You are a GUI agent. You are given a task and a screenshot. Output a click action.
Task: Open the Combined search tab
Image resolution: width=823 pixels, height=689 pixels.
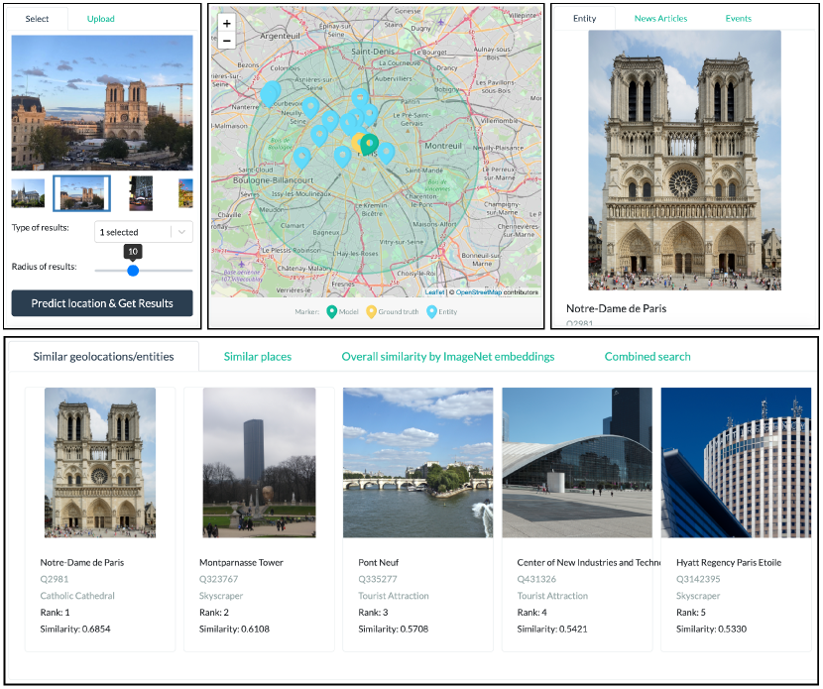coord(647,357)
